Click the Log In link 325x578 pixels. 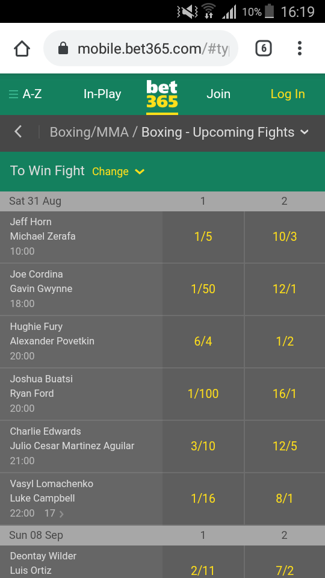[288, 94]
